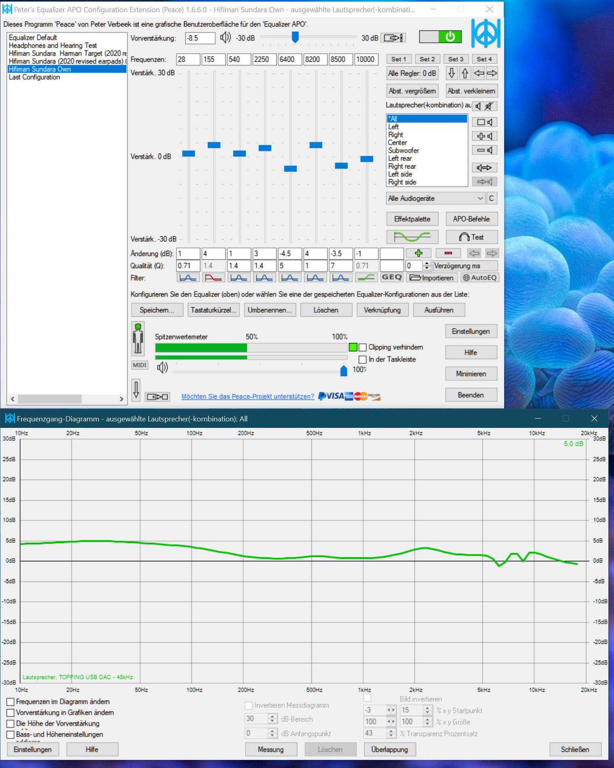Screen dimensions: 614x768
Task: Click the downward arrow icon below MIDI
Action: pos(136,389)
